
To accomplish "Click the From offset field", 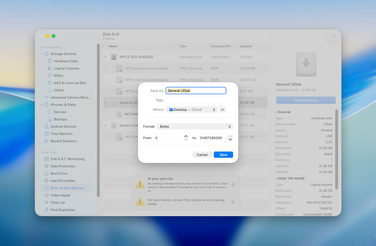I will [x=168, y=138].
